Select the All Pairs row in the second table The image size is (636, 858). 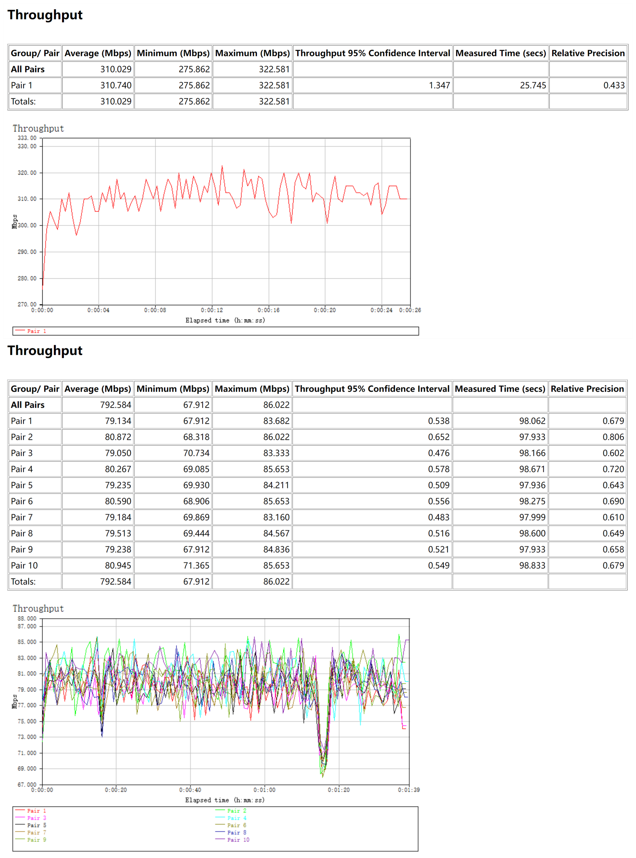(x=28, y=405)
